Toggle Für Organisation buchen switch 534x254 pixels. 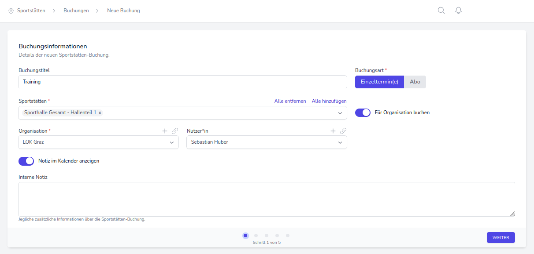(x=363, y=112)
